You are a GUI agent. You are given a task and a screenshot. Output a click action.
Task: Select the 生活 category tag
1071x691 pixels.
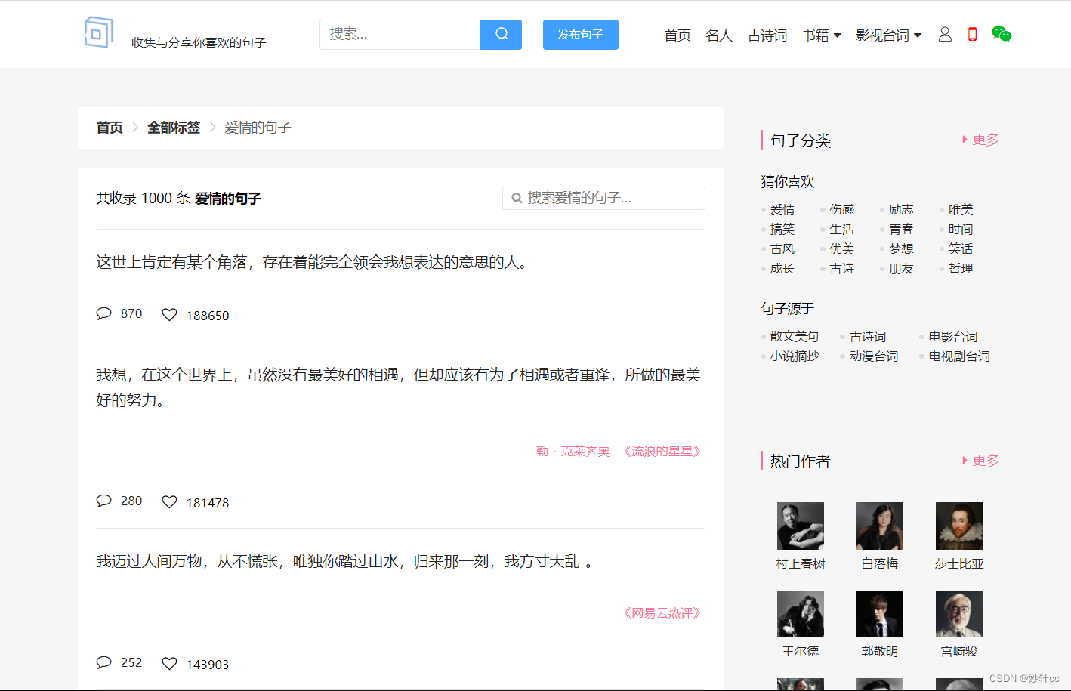(x=842, y=229)
